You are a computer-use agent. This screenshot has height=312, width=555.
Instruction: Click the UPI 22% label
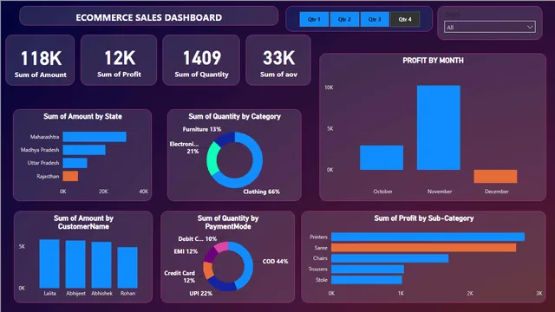coord(200,293)
